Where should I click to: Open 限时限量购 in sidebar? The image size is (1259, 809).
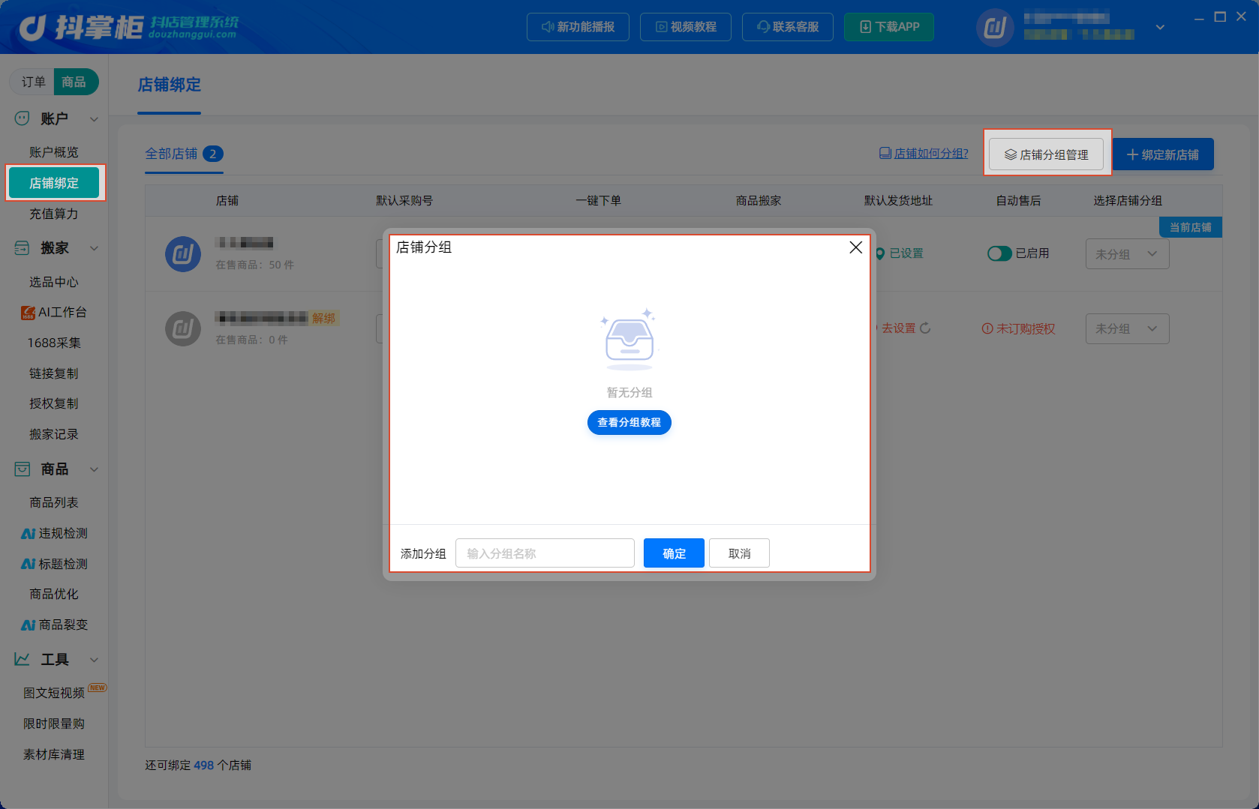54,724
